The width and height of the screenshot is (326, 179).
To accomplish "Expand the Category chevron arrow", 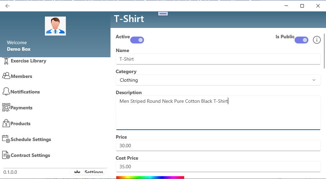I will [314, 80].
